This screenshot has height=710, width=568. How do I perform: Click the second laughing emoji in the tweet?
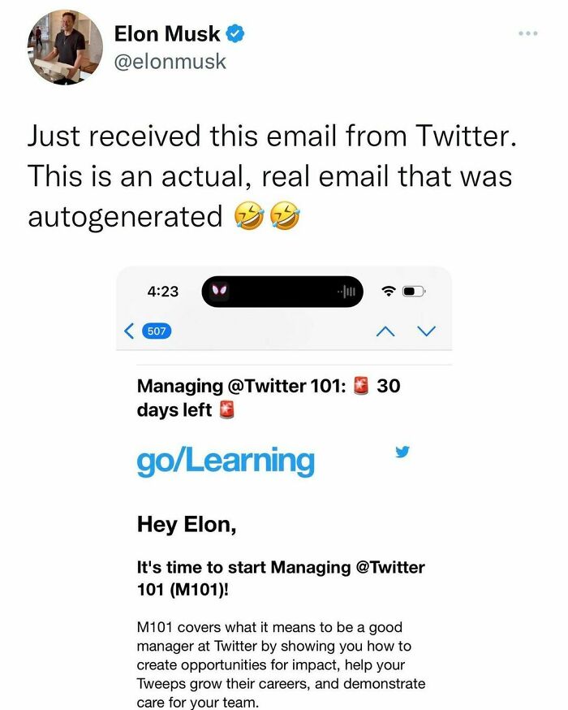286,216
